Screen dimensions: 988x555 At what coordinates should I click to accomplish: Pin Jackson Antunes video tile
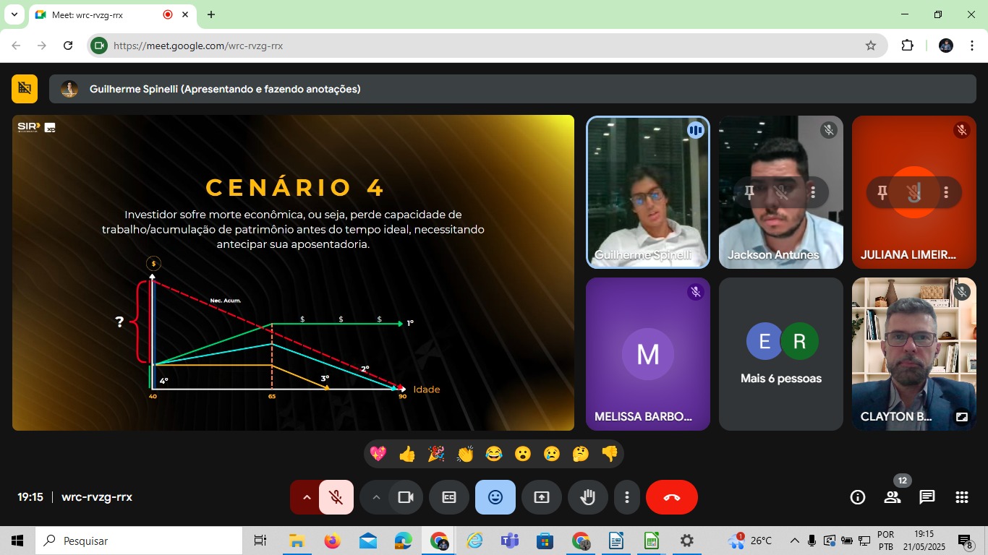750,192
